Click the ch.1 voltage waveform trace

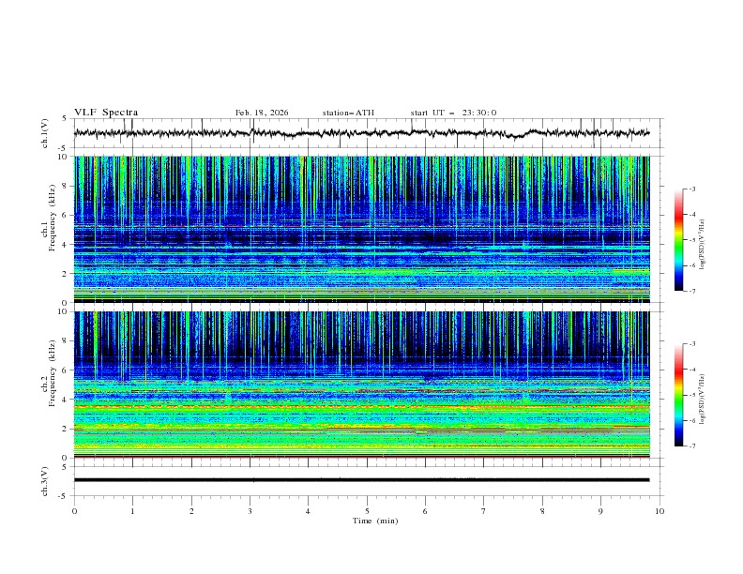pos(361,133)
